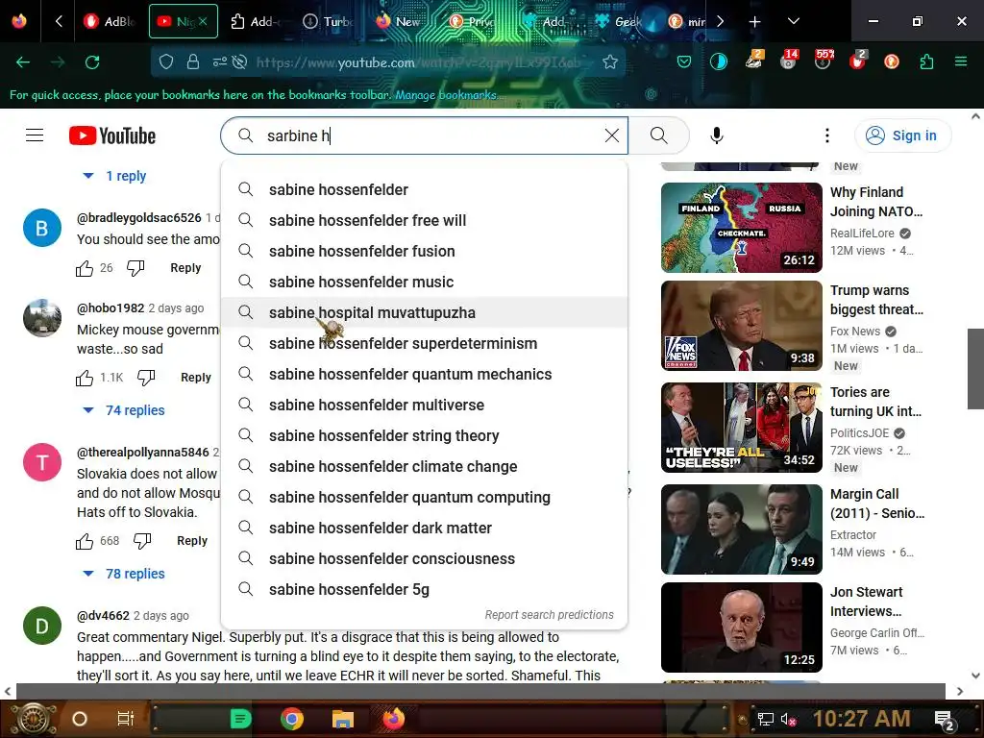Open YouTube settings three-dot menu
The height and width of the screenshot is (738, 984).
827,135
